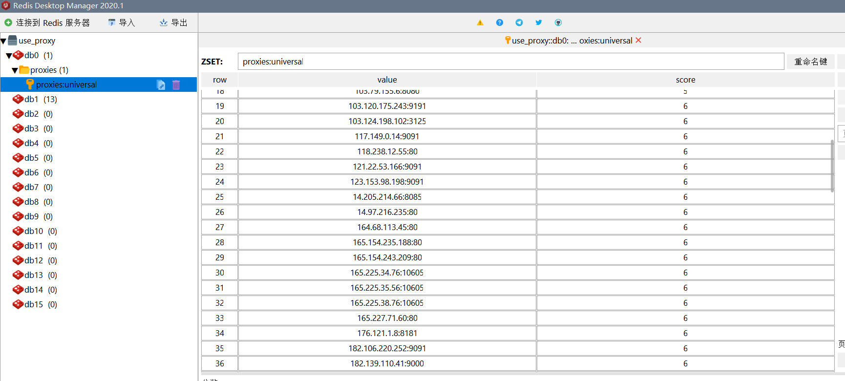Click the proxies folder icon
This screenshot has height=381, width=845.
click(24, 70)
